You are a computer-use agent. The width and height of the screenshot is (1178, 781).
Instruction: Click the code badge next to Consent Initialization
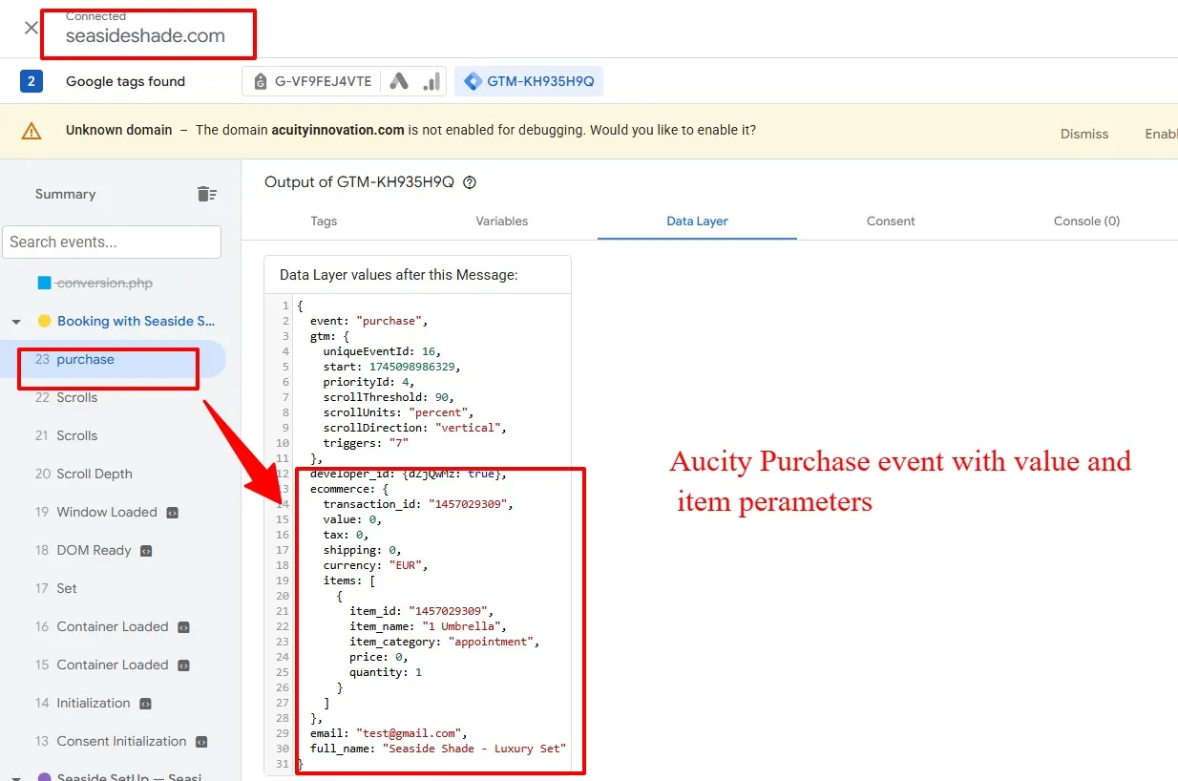click(x=201, y=742)
